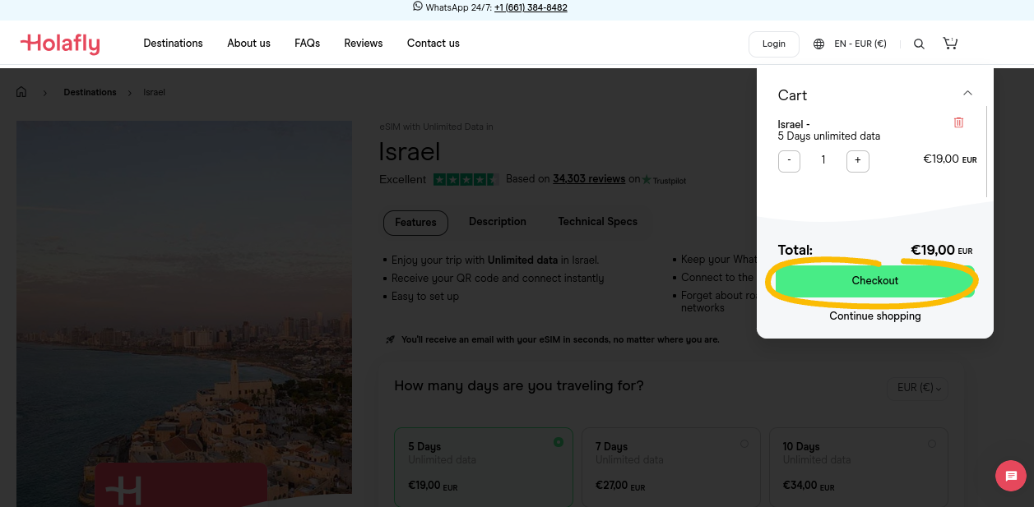Click the Trustpilot logo
1034x507 pixels.
664,180
